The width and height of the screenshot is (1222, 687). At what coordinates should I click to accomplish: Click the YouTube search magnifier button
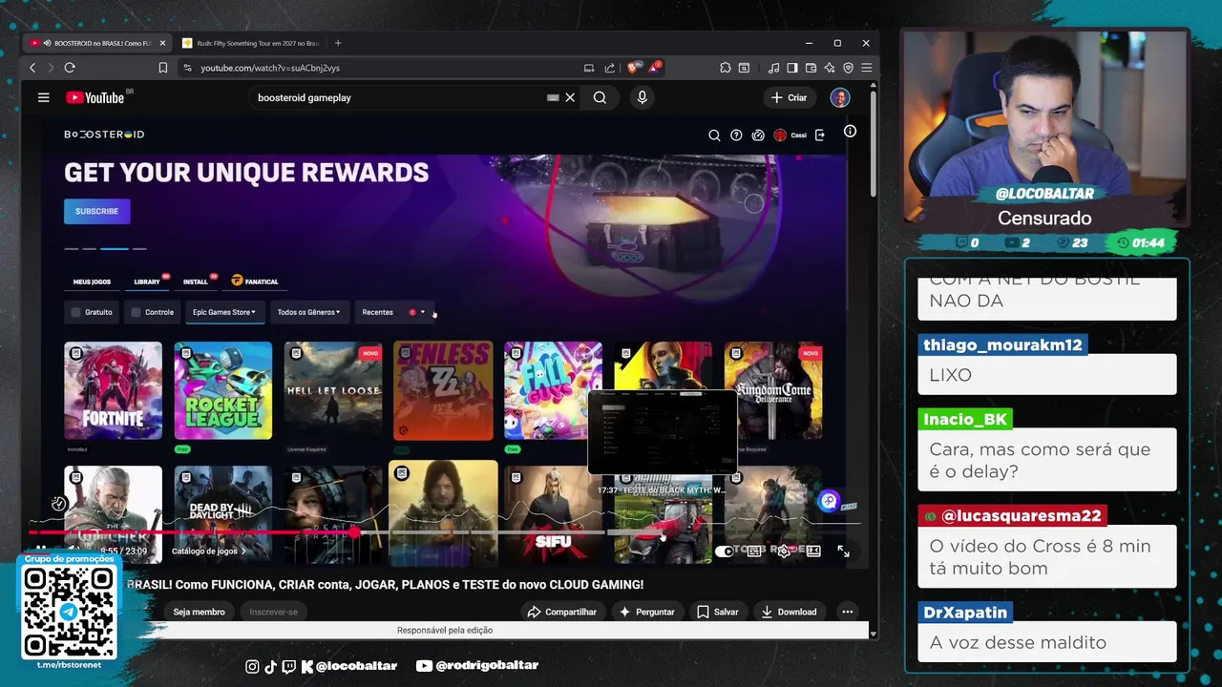click(600, 97)
